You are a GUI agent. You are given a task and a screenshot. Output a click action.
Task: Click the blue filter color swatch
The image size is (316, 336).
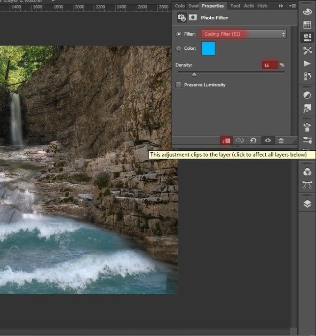[208, 48]
